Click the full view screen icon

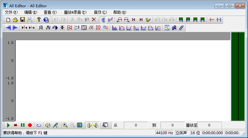pyautogui.click(x=80, y=125)
